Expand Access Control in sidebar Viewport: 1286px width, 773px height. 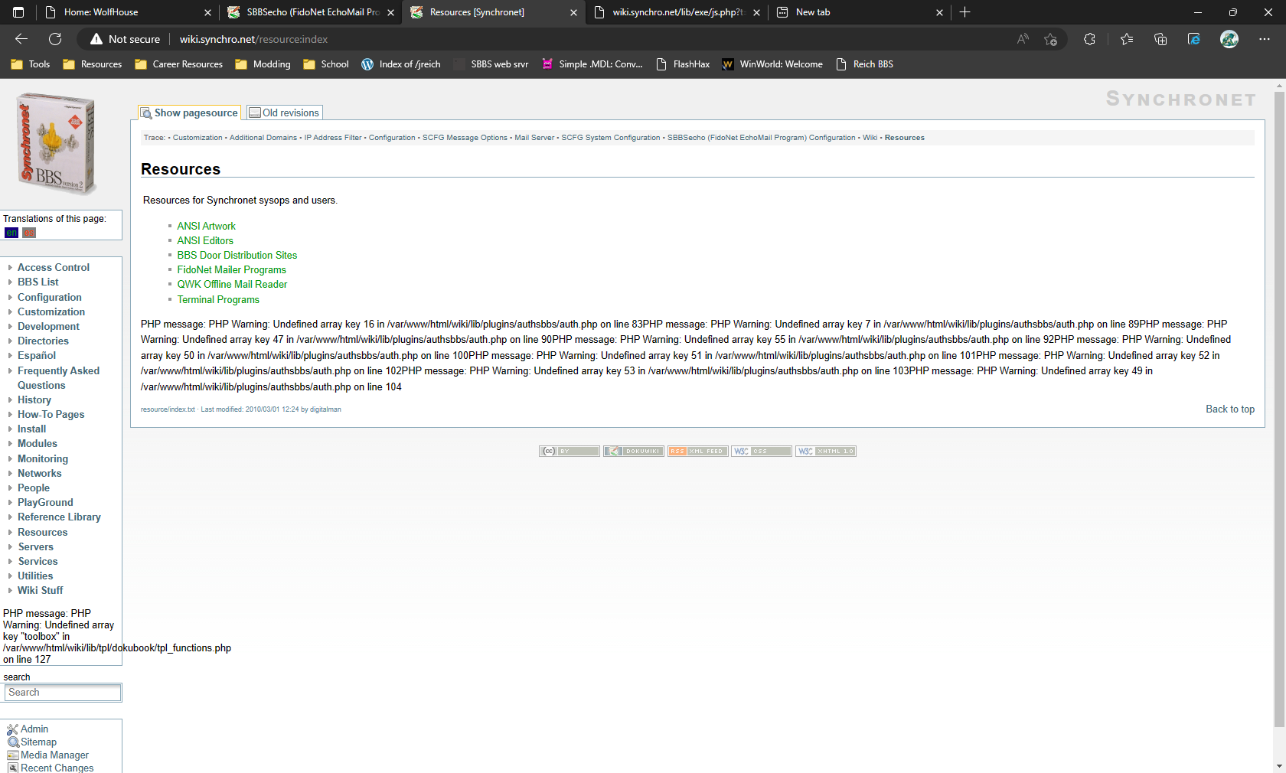[x=54, y=267]
